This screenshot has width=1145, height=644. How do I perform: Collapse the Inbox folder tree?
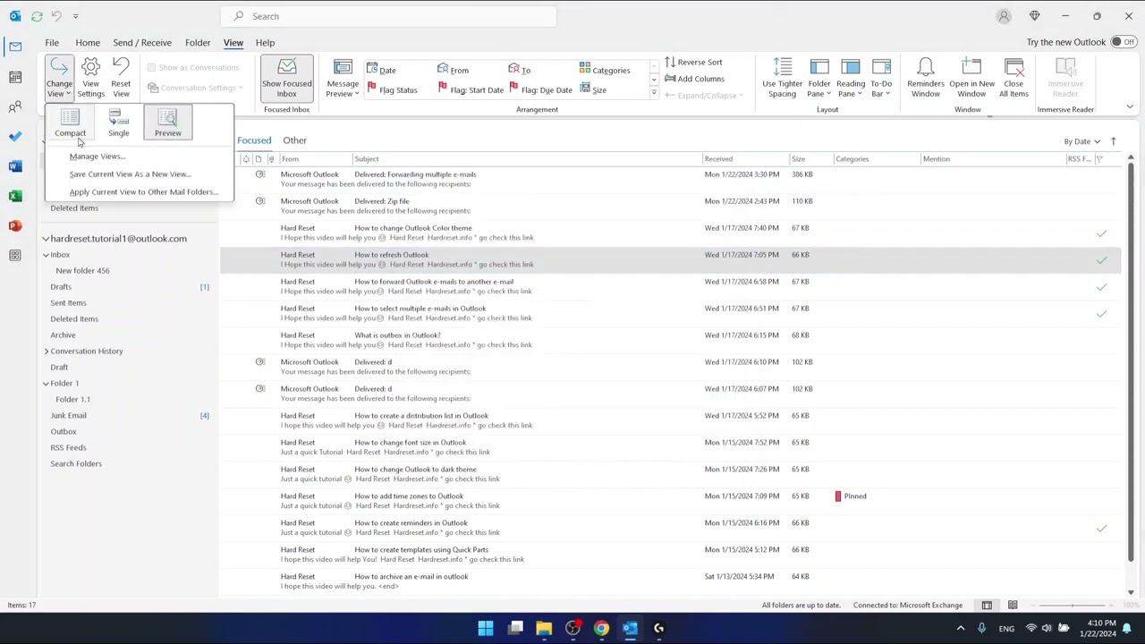[x=46, y=255]
